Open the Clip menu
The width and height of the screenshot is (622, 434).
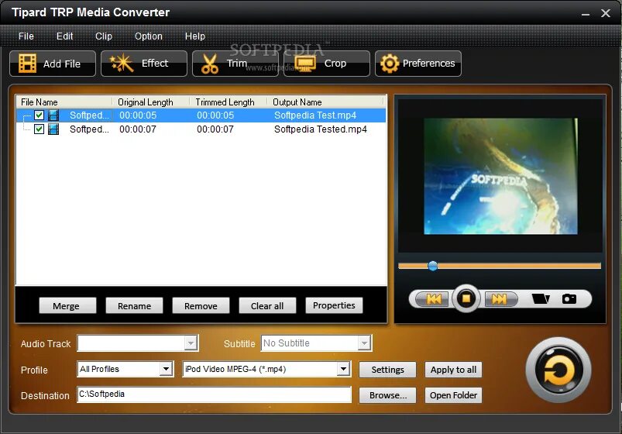(104, 36)
